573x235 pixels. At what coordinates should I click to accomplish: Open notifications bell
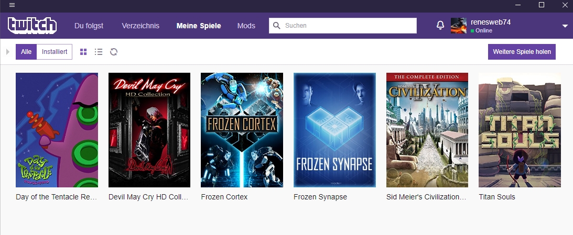pos(440,25)
